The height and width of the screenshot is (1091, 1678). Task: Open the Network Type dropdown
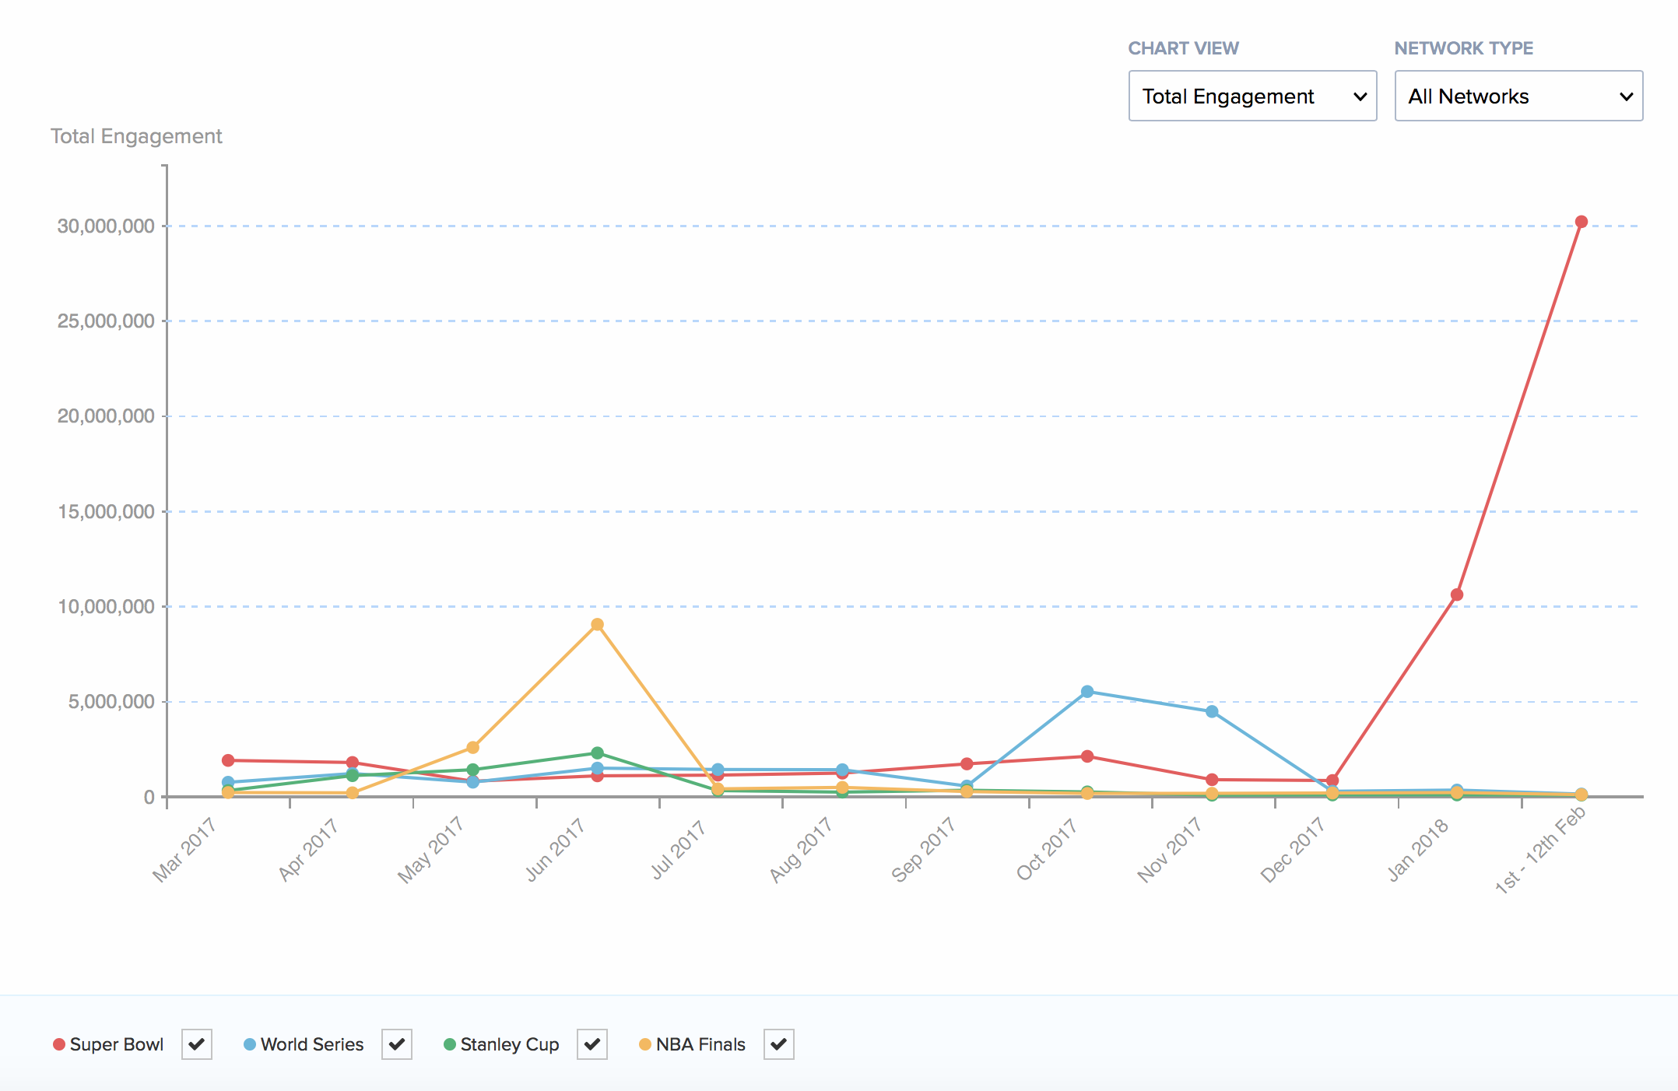pos(1518,96)
